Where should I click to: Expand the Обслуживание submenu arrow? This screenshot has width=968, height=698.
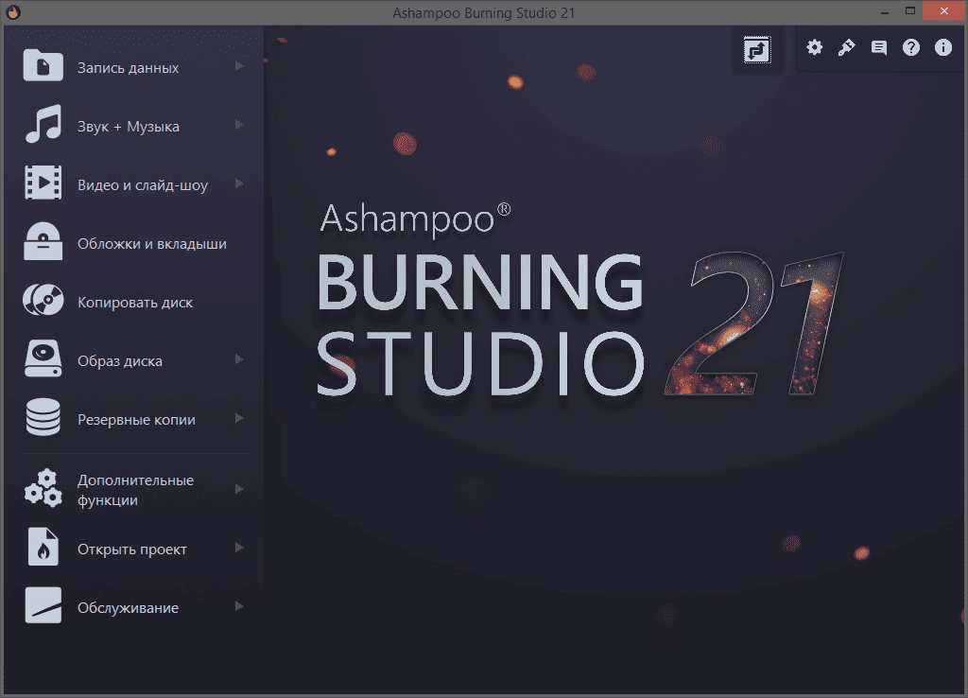click(239, 606)
